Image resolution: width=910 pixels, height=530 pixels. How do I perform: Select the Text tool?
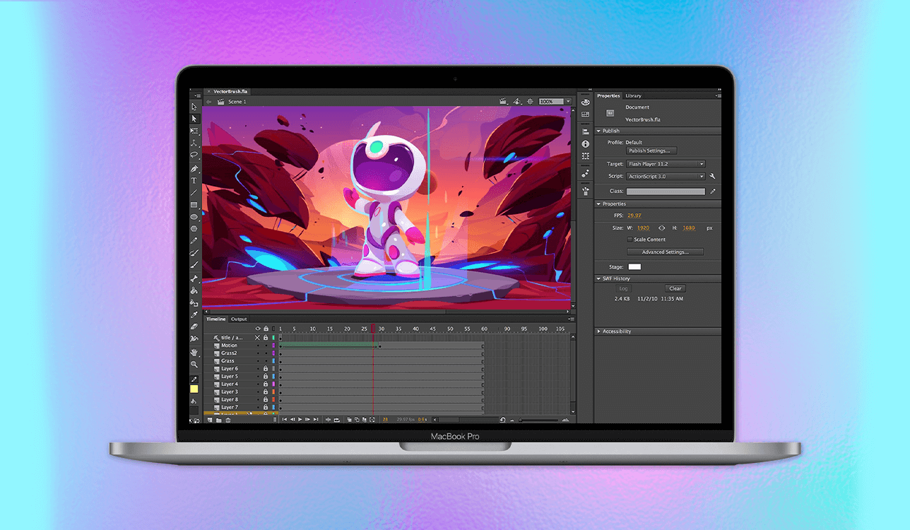pos(194,180)
